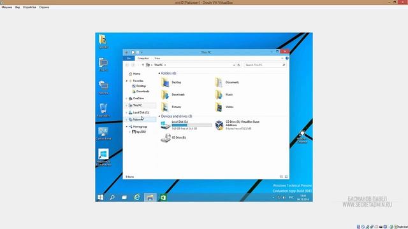The image size is (408, 229).
Task: Open the Windows Start button on the guest taskbar
Action: click(x=101, y=198)
